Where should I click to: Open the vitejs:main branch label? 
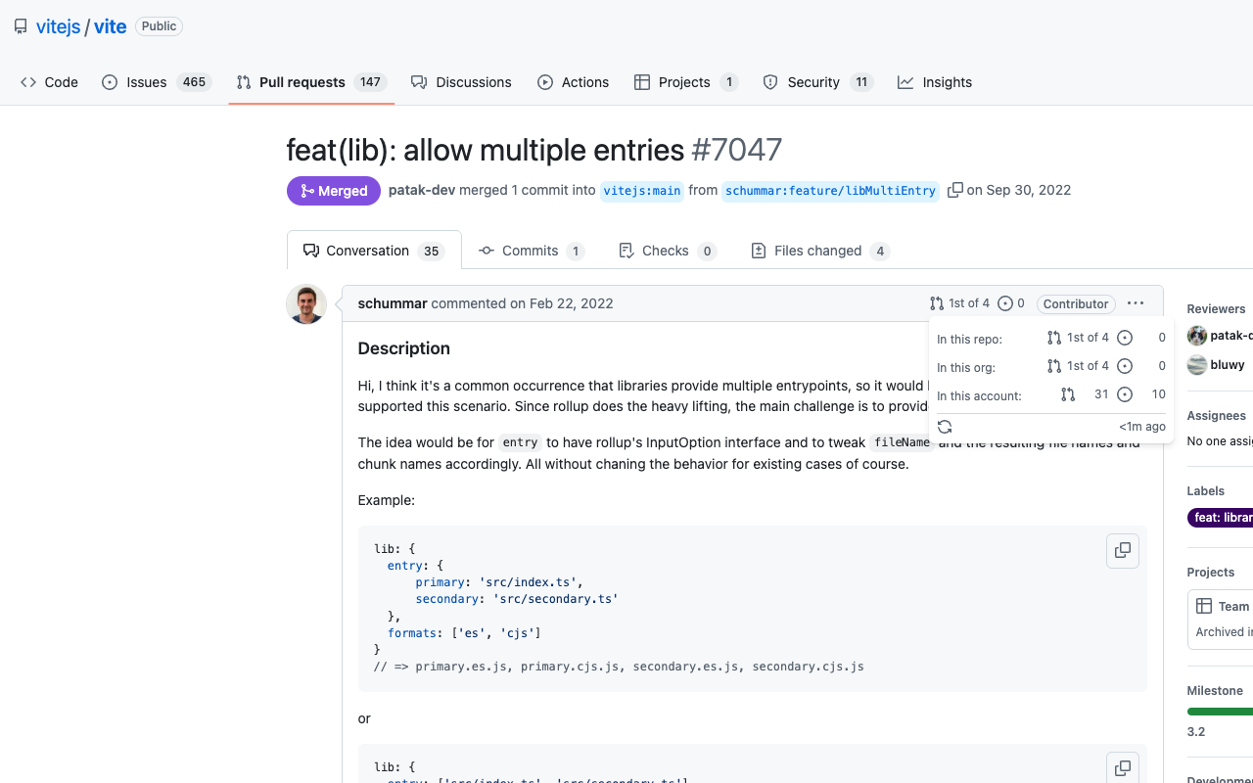tap(642, 191)
